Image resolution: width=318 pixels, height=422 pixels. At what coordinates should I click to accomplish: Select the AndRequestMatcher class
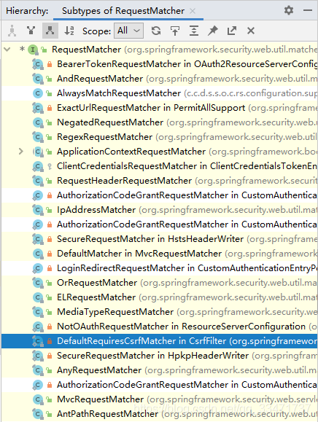[x=160, y=79]
